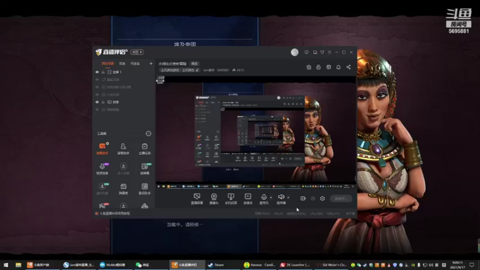Toggle lock on the second active source row
The height and width of the screenshot is (270, 480).
103,102
